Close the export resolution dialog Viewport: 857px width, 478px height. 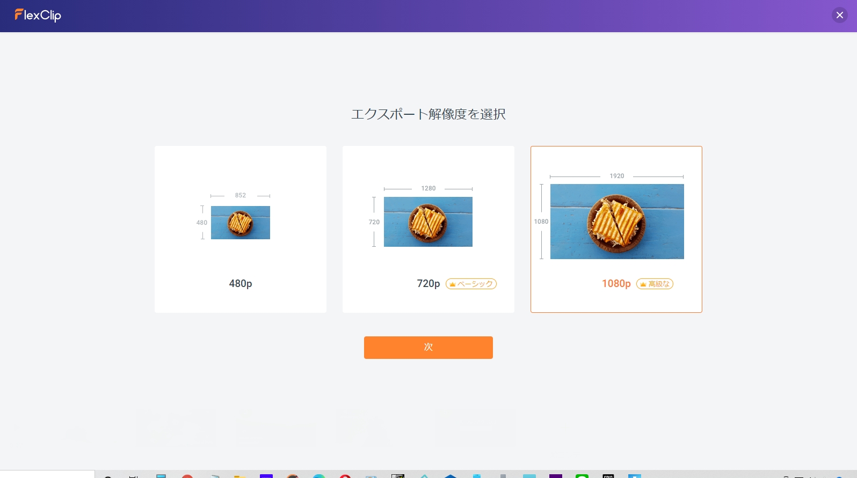[840, 15]
